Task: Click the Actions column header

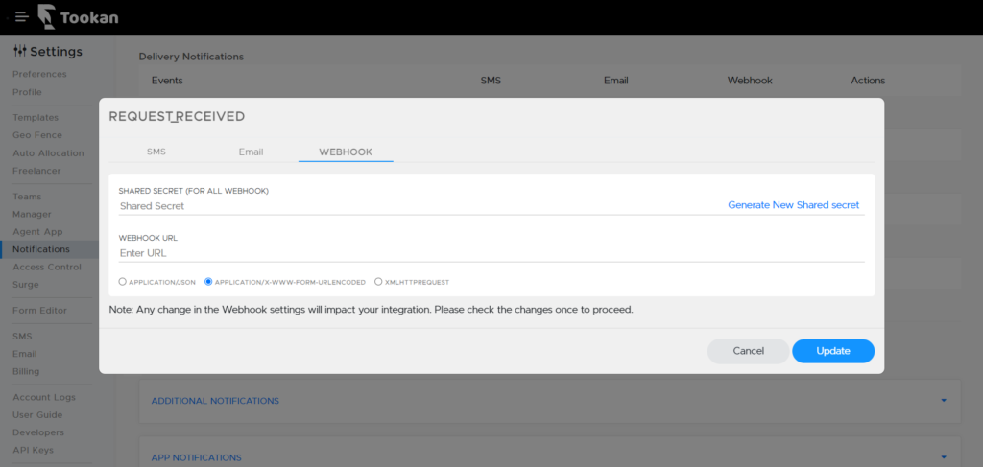Action: (x=868, y=81)
